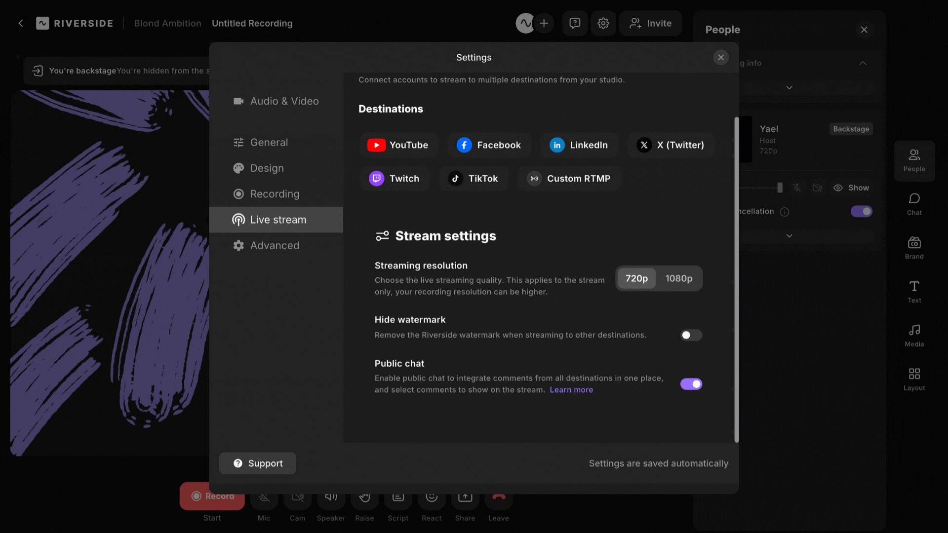
Task: Expand chevron below info header in People panel
Action: (789, 88)
